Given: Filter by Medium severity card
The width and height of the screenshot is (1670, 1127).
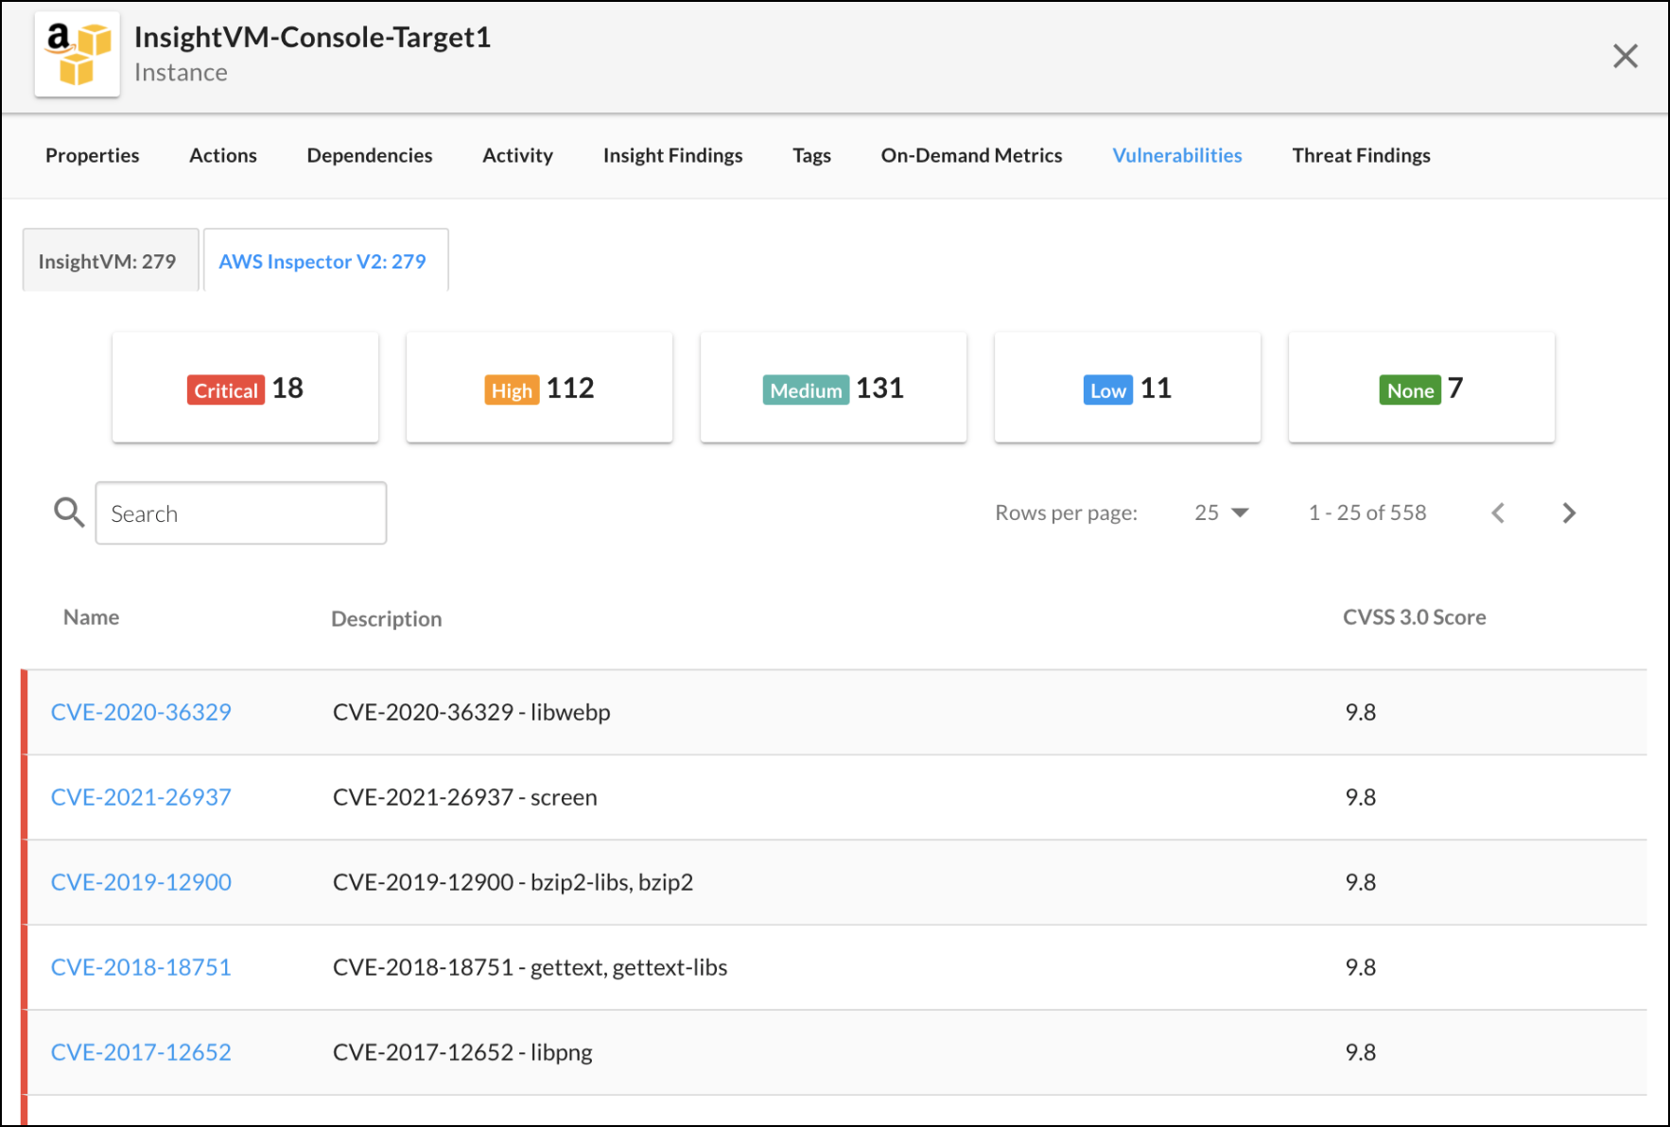Looking at the screenshot, I should tap(833, 388).
